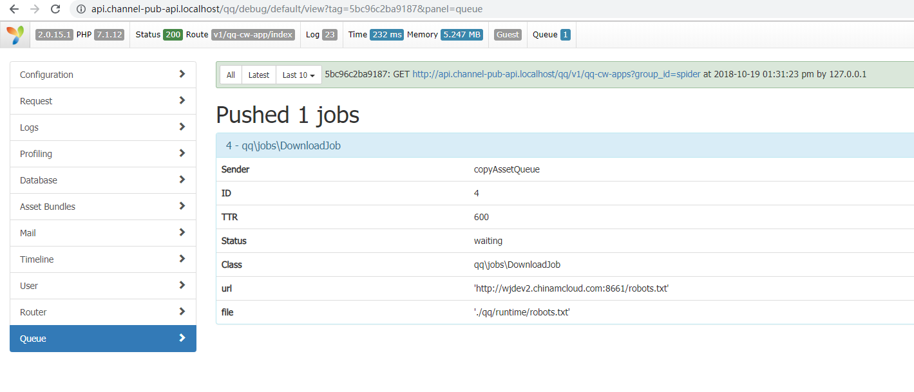
Task: Click the site info icon in address bar
Action: click(x=81, y=9)
